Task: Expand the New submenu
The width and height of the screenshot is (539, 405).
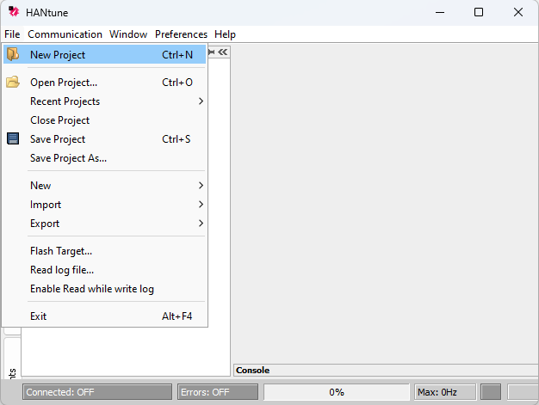Action: click(40, 186)
